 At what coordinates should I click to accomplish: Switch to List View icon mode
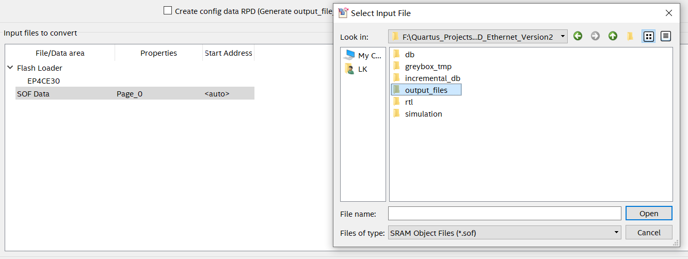[649, 36]
